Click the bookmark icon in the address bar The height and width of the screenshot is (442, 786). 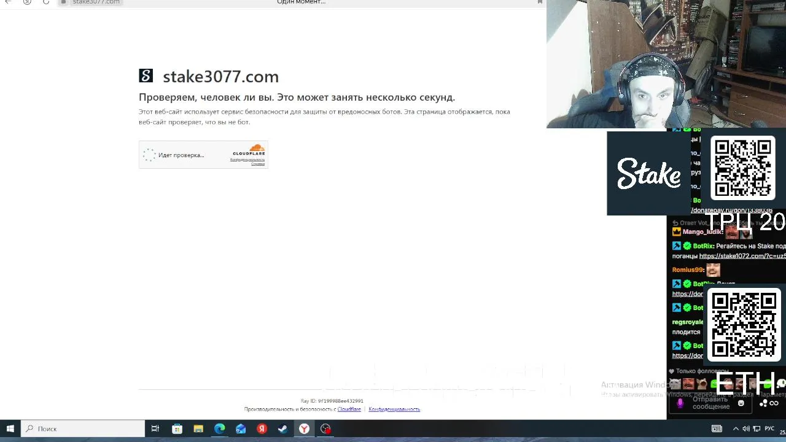pos(540,2)
